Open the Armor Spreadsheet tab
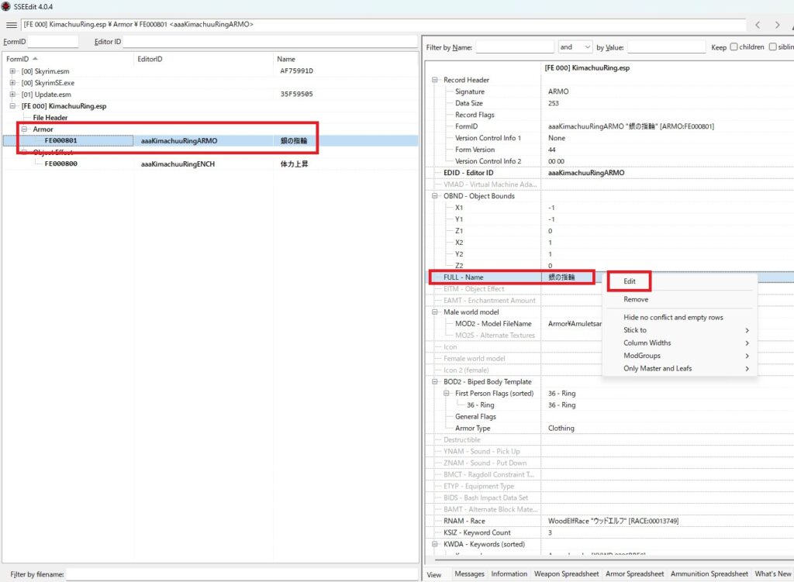The height and width of the screenshot is (582, 794). pyautogui.click(x=633, y=574)
